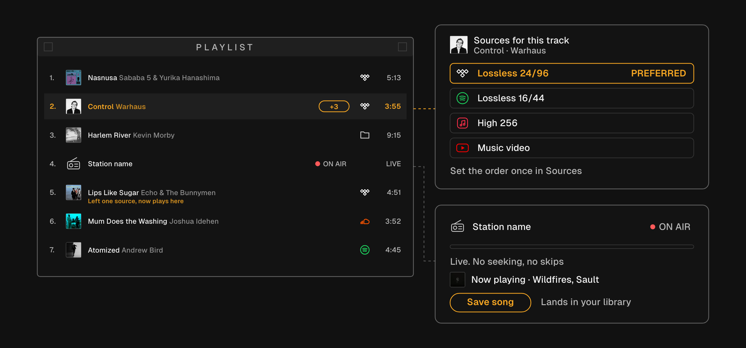Click the Tidal icon in the Lossless 24/96 source

[x=462, y=73]
